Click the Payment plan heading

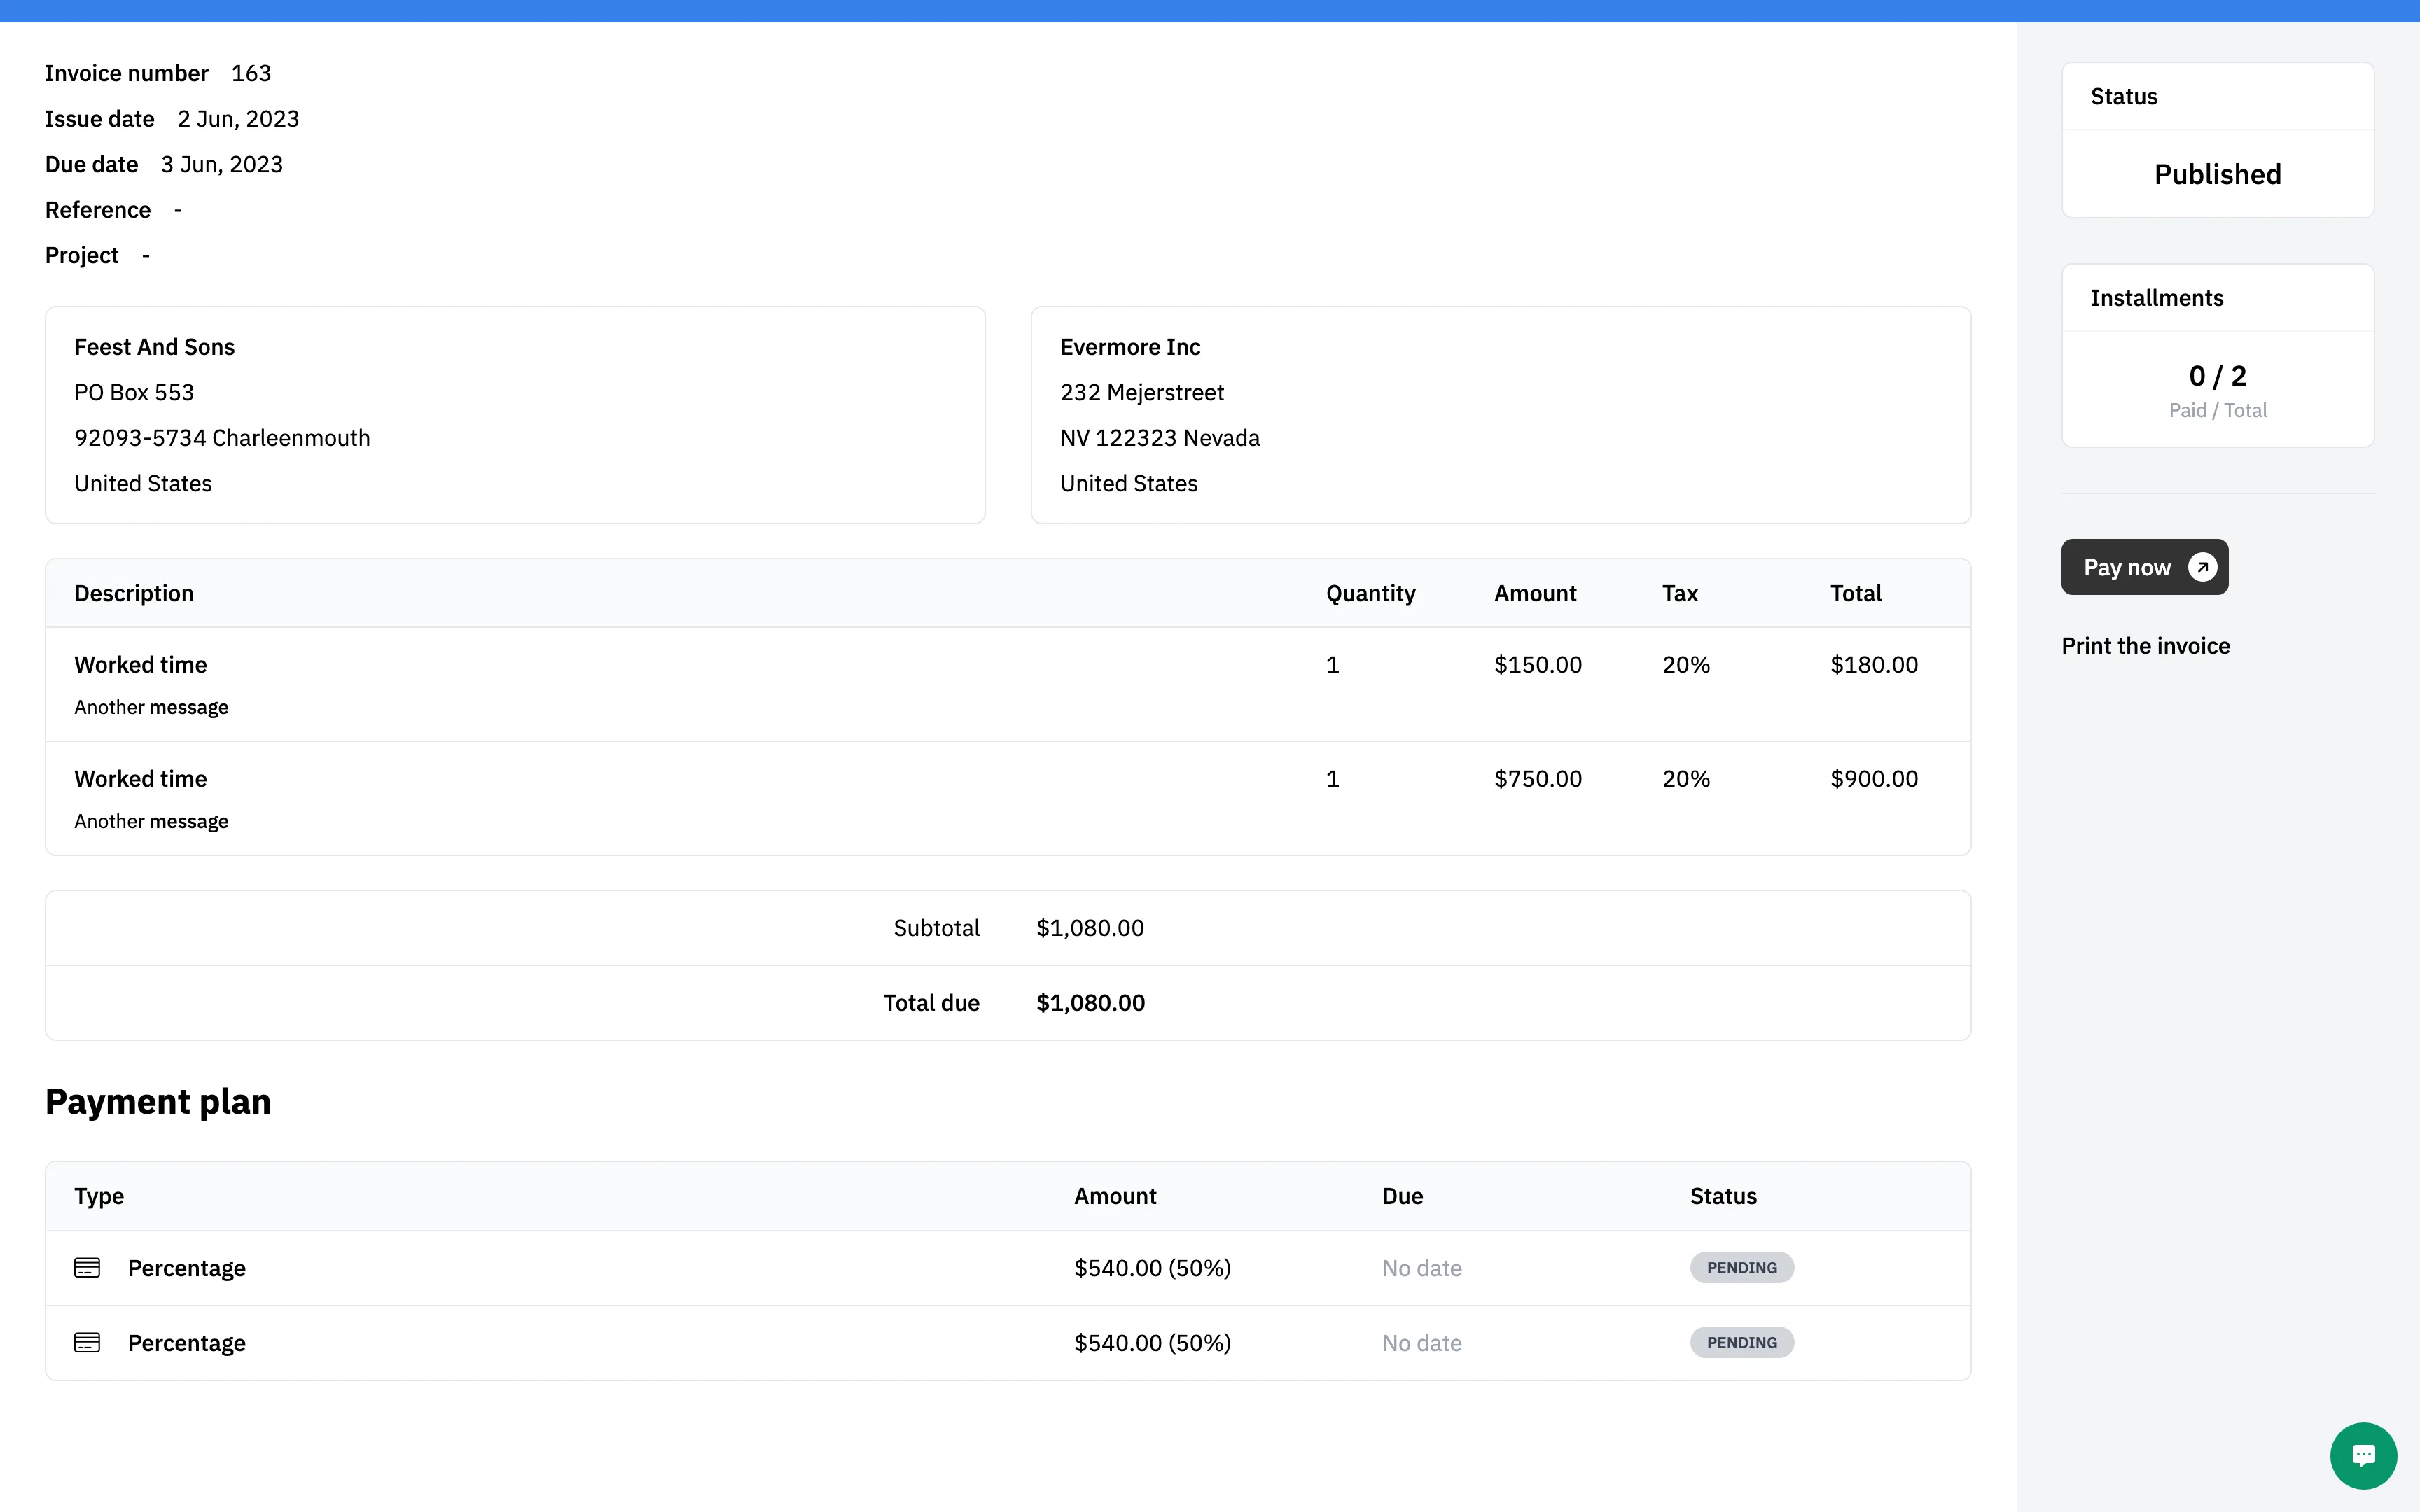[158, 1101]
